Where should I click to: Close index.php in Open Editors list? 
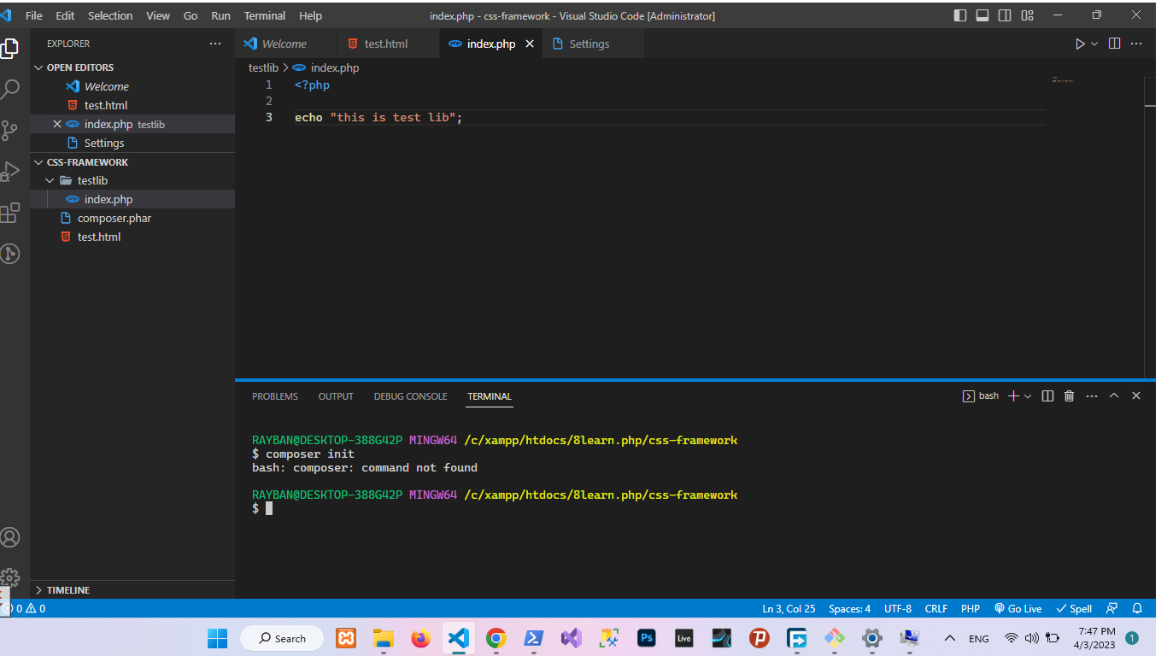tap(57, 124)
